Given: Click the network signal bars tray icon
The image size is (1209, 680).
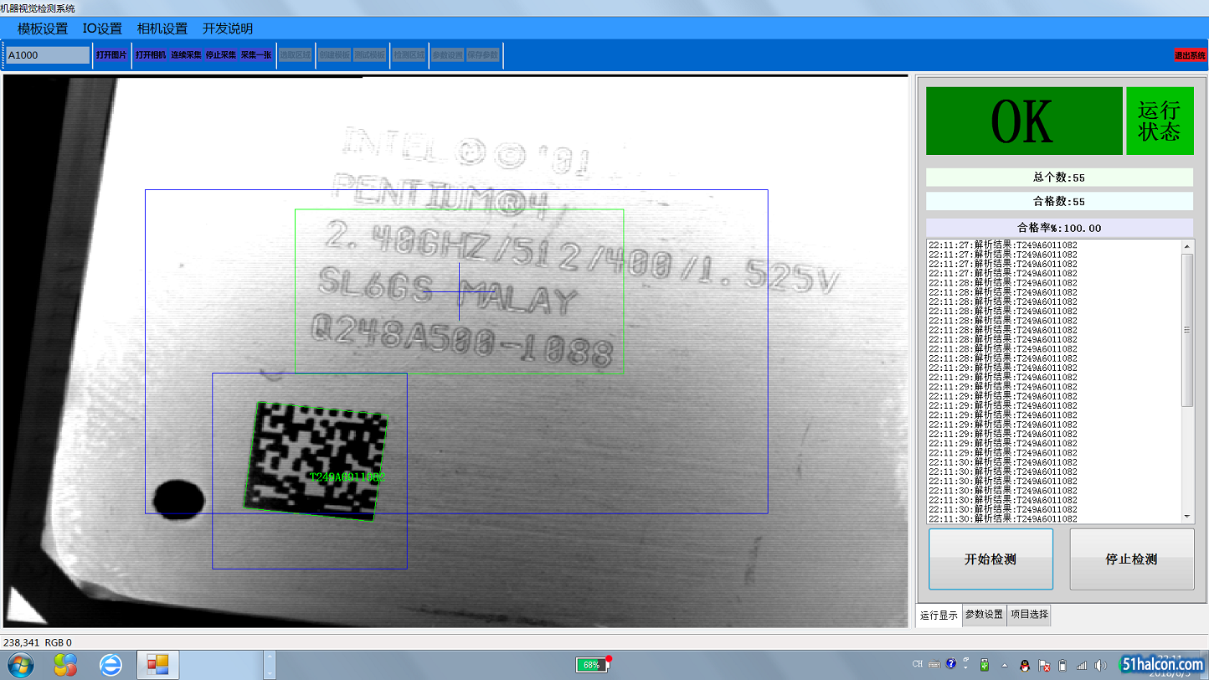Looking at the screenshot, I should pyautogui.click(x=1082, y=666).
